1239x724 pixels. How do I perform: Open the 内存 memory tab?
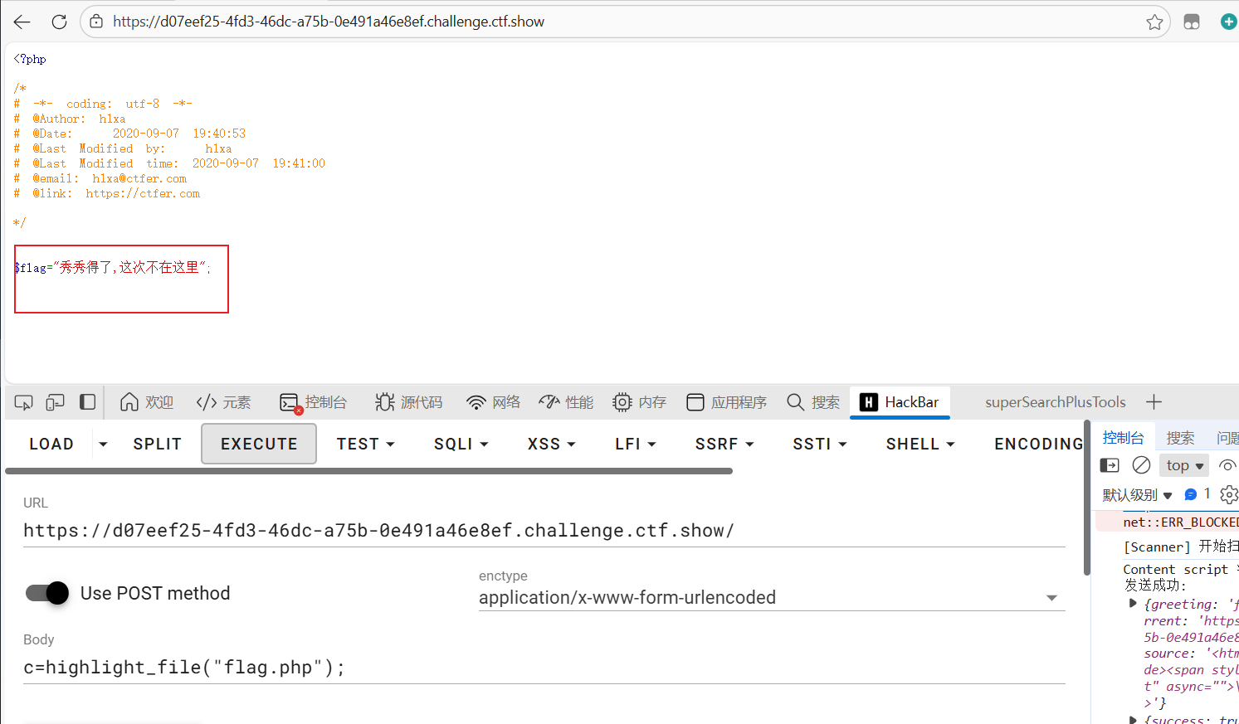click(x=639, y=402)
